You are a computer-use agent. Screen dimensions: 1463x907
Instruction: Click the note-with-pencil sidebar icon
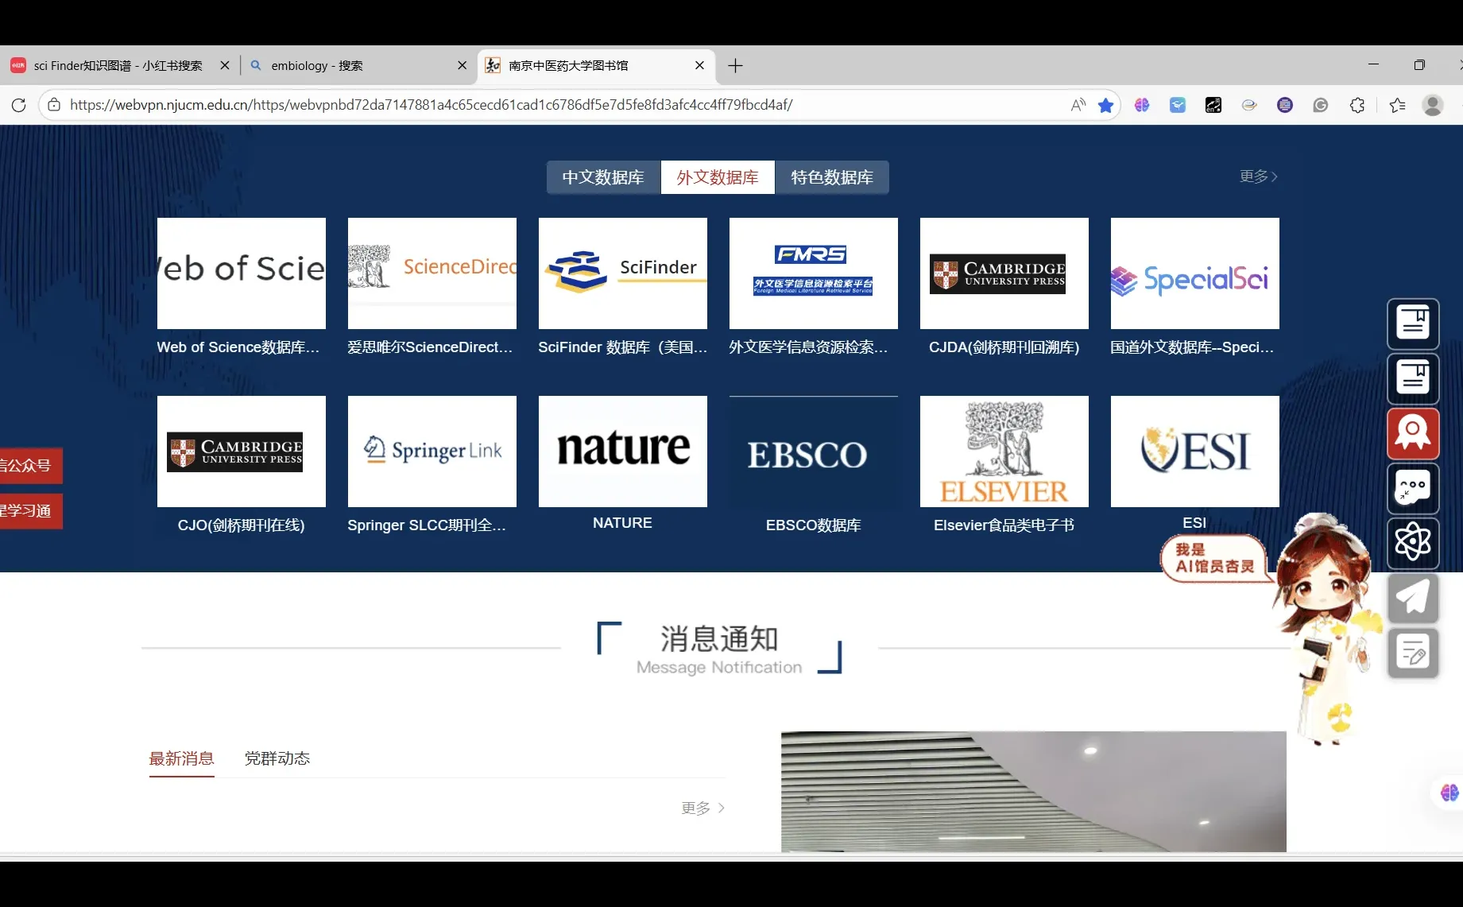point(1413,653)
